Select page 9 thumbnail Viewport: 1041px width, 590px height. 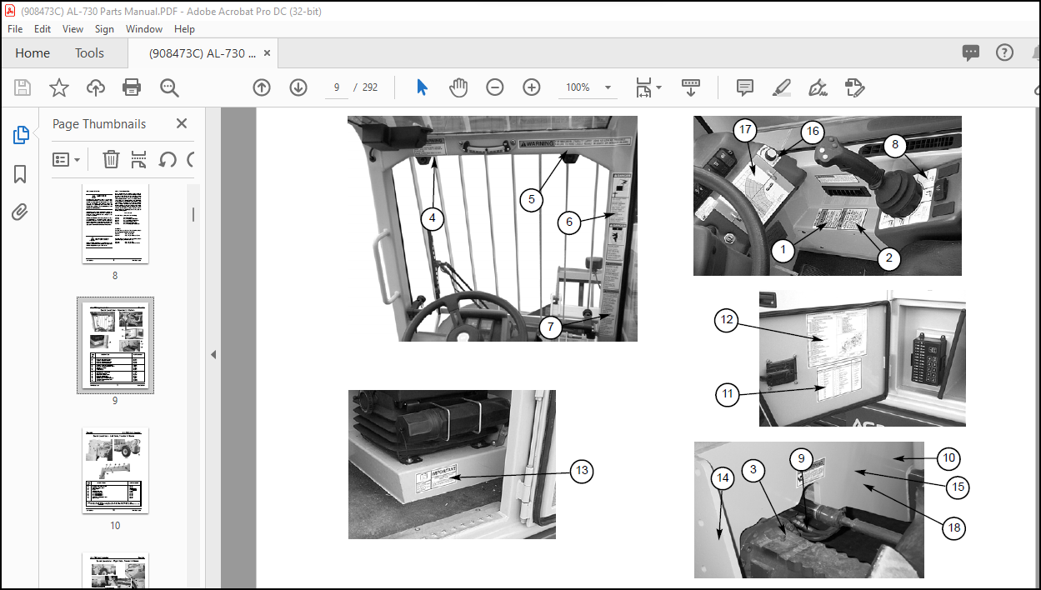[115, 346]
